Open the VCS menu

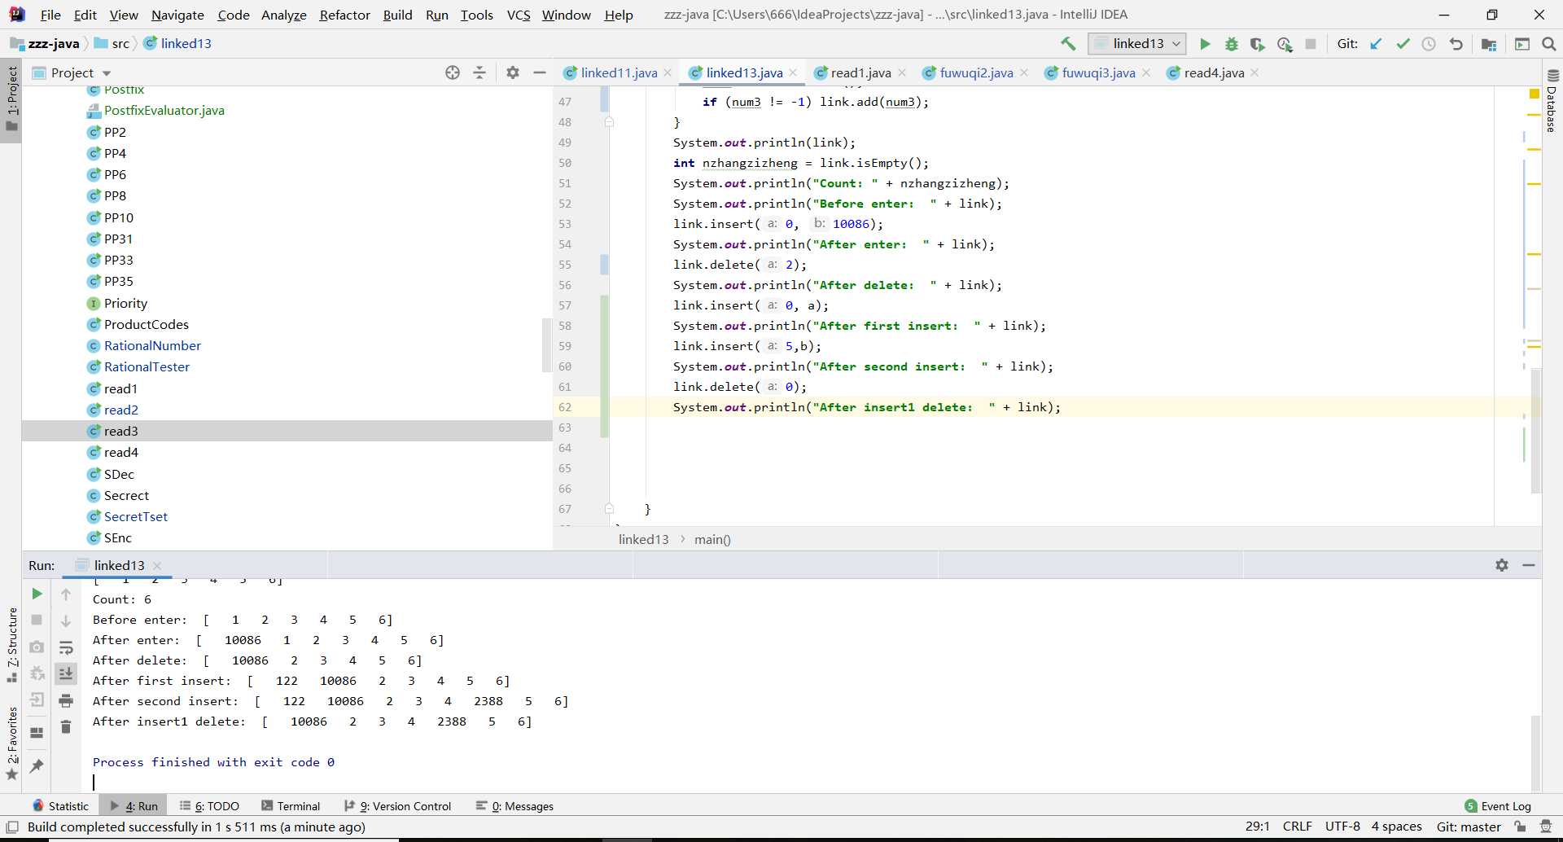519,15
